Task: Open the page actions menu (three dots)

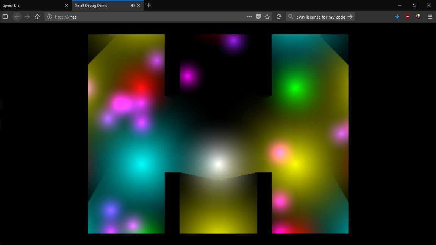Action: pyautogui.click(x=249, y=17)
